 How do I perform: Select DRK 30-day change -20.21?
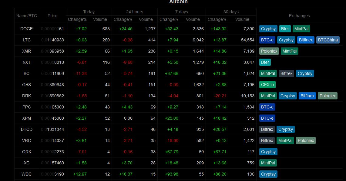[x=220, y=96]
